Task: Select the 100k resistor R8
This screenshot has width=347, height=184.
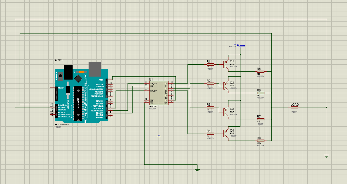Action: [260, 141]
